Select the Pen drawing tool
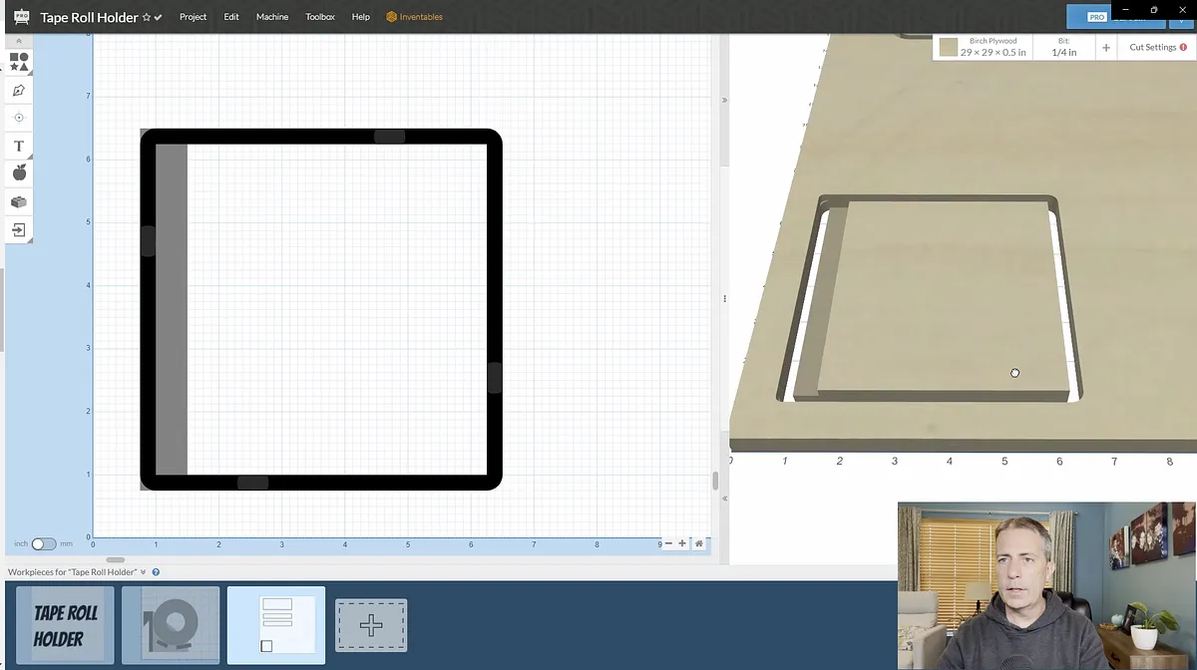 click(18, 90)
